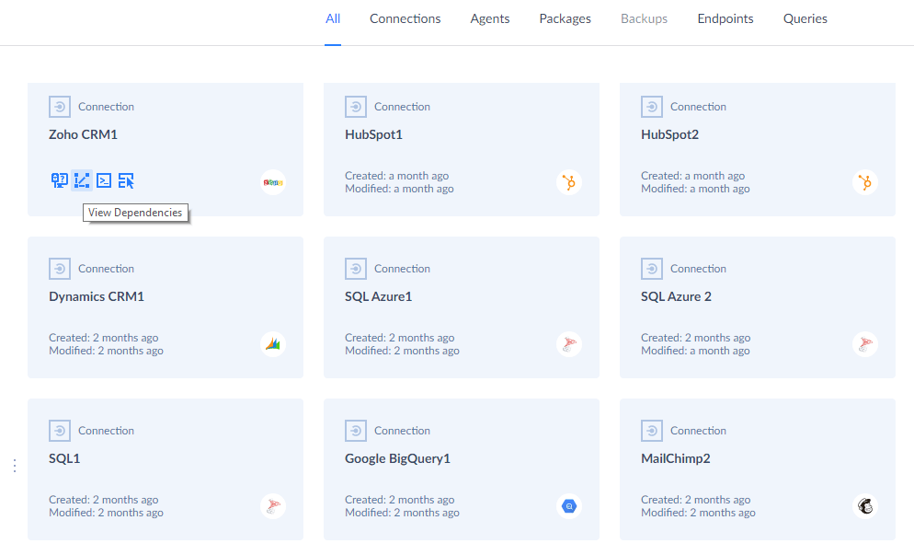Click the Zoho logo on Zoho CRM1 card
Viewport: 914px width, 555px height.
273,182
